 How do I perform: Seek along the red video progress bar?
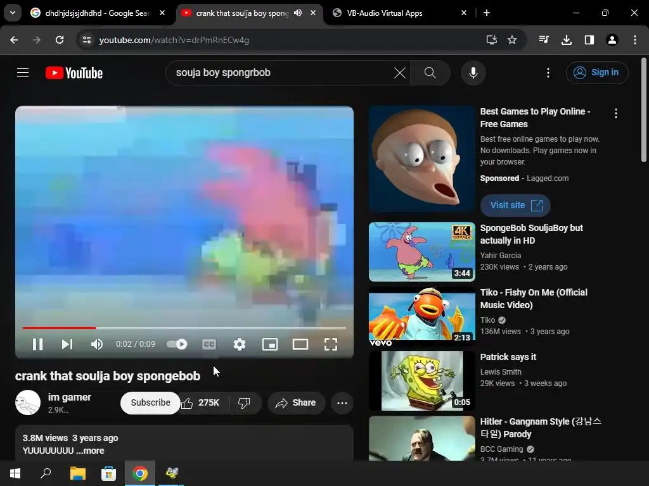tap(184, 328)
